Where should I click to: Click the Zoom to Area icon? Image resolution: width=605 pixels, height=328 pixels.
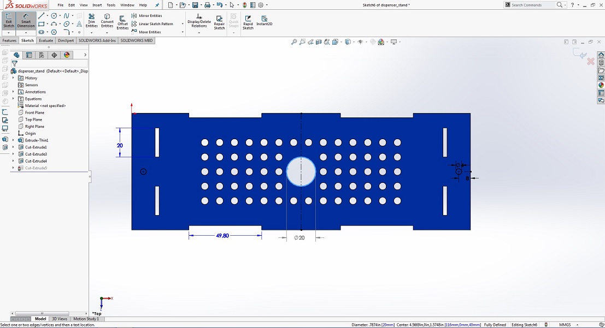point(303,41)
